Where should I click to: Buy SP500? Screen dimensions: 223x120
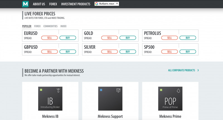188,52
